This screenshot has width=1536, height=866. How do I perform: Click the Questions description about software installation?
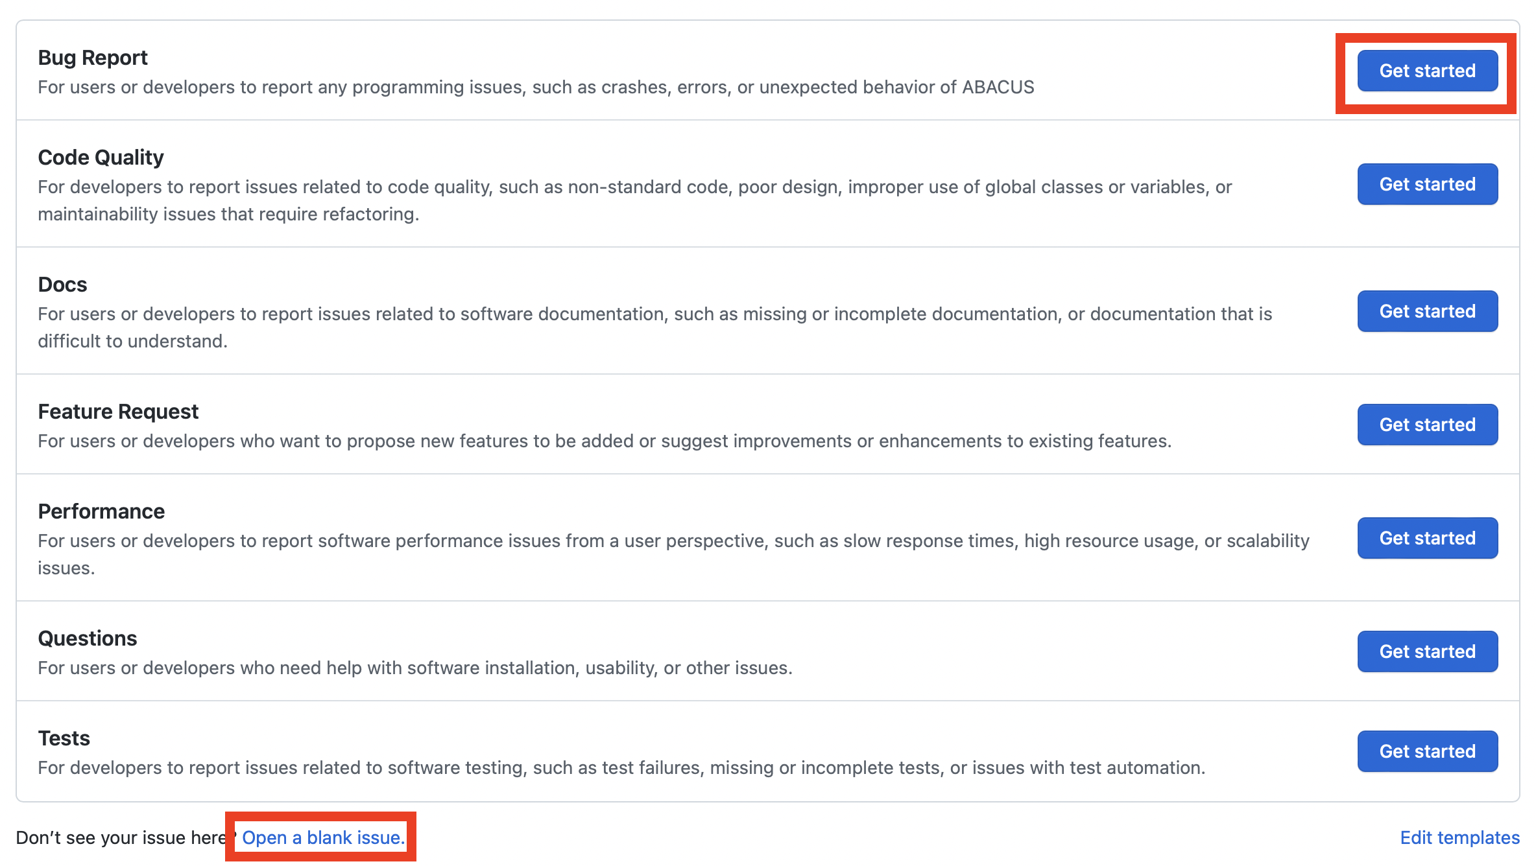tap(415, 668)
